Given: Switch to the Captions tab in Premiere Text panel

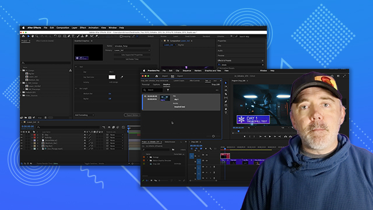Looking at the screenshot, I should coord(156,85).
